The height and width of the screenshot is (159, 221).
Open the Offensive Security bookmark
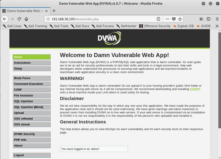[x=155, y=26]
